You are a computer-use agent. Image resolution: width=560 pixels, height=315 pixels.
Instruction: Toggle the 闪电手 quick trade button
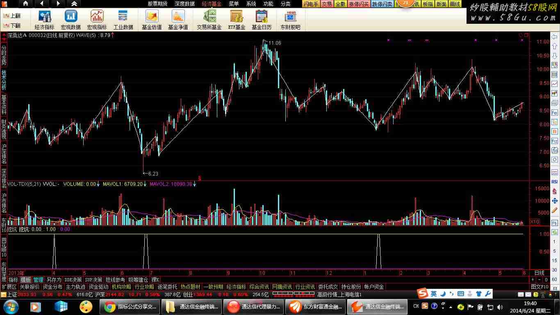click(311, 4)
